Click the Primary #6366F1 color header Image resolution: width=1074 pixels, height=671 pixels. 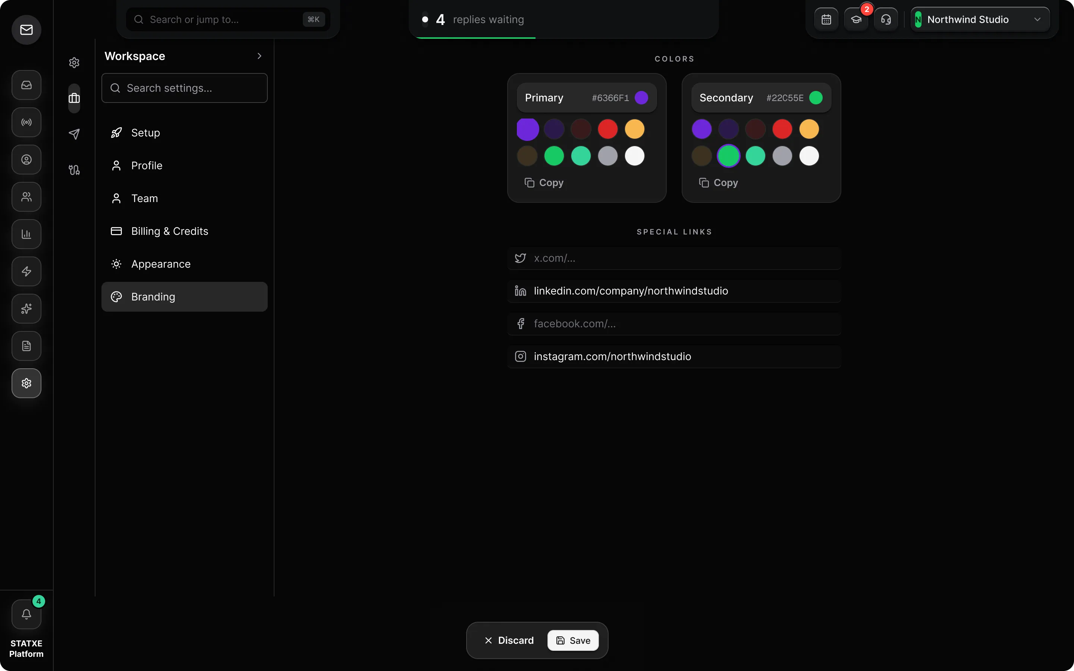[x=587, y=98]
